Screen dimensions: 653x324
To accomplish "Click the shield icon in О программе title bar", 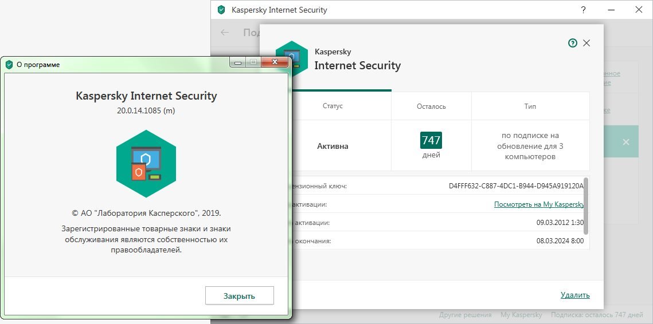I will (9, 65).
